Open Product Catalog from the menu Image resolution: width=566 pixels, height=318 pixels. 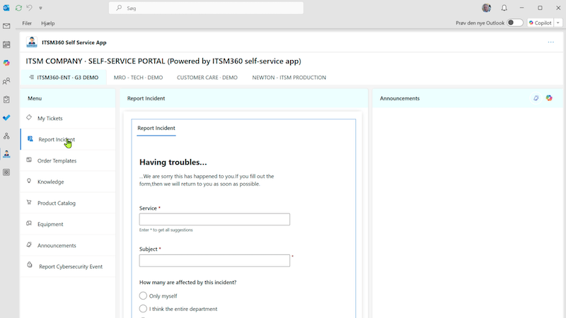68,203
